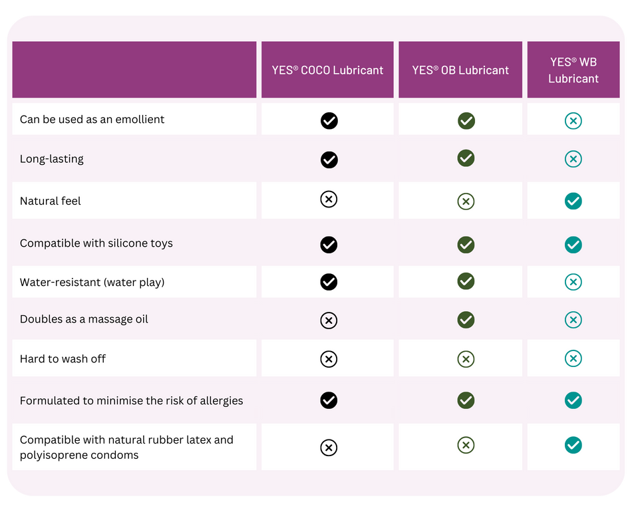This screenshot has height=512, width=632.
Task: Click COCO cross icon in Natural feel row
Action: [329, 199]
